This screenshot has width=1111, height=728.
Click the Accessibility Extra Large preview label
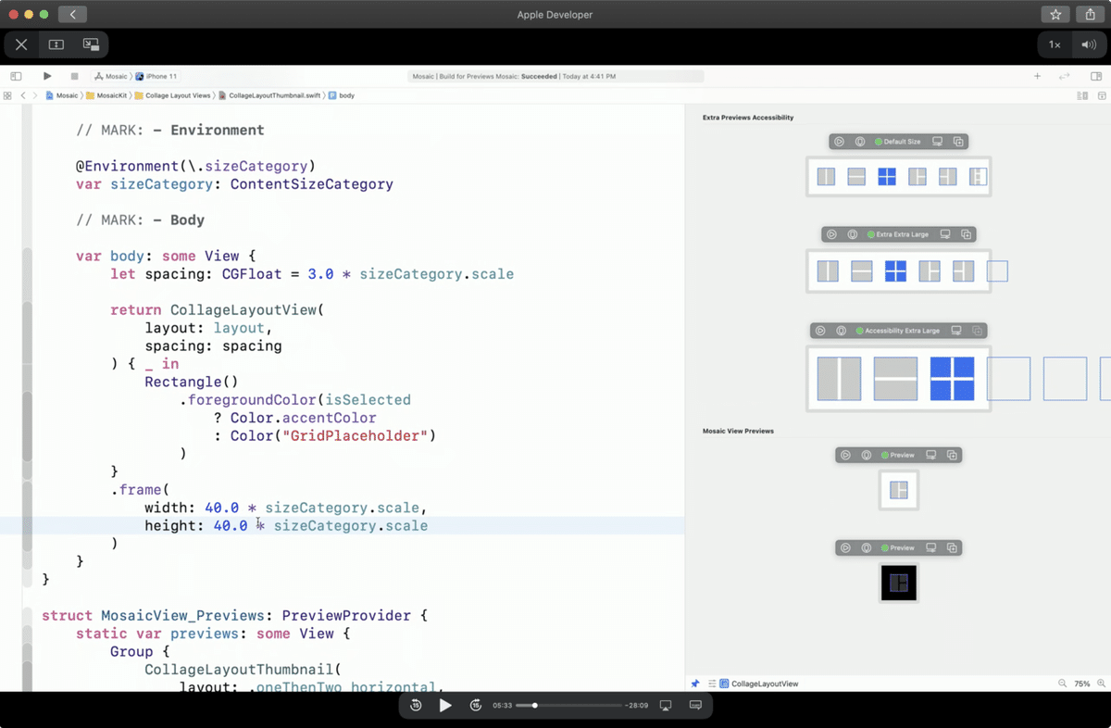point(897,330)
